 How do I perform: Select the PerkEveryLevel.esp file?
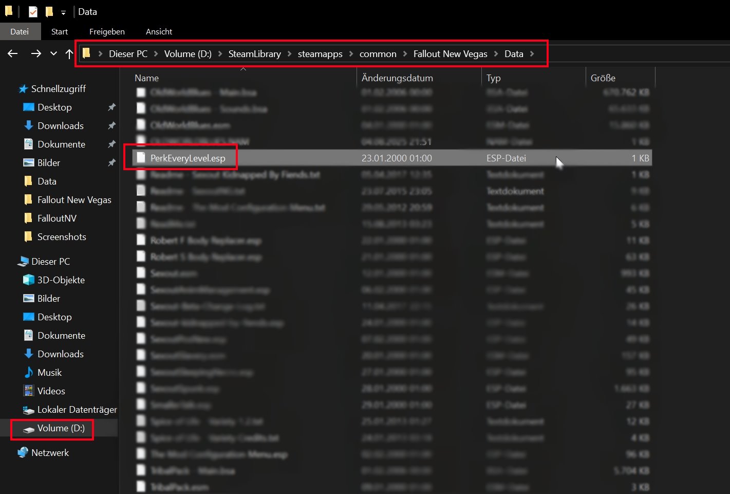coord(392,158)
